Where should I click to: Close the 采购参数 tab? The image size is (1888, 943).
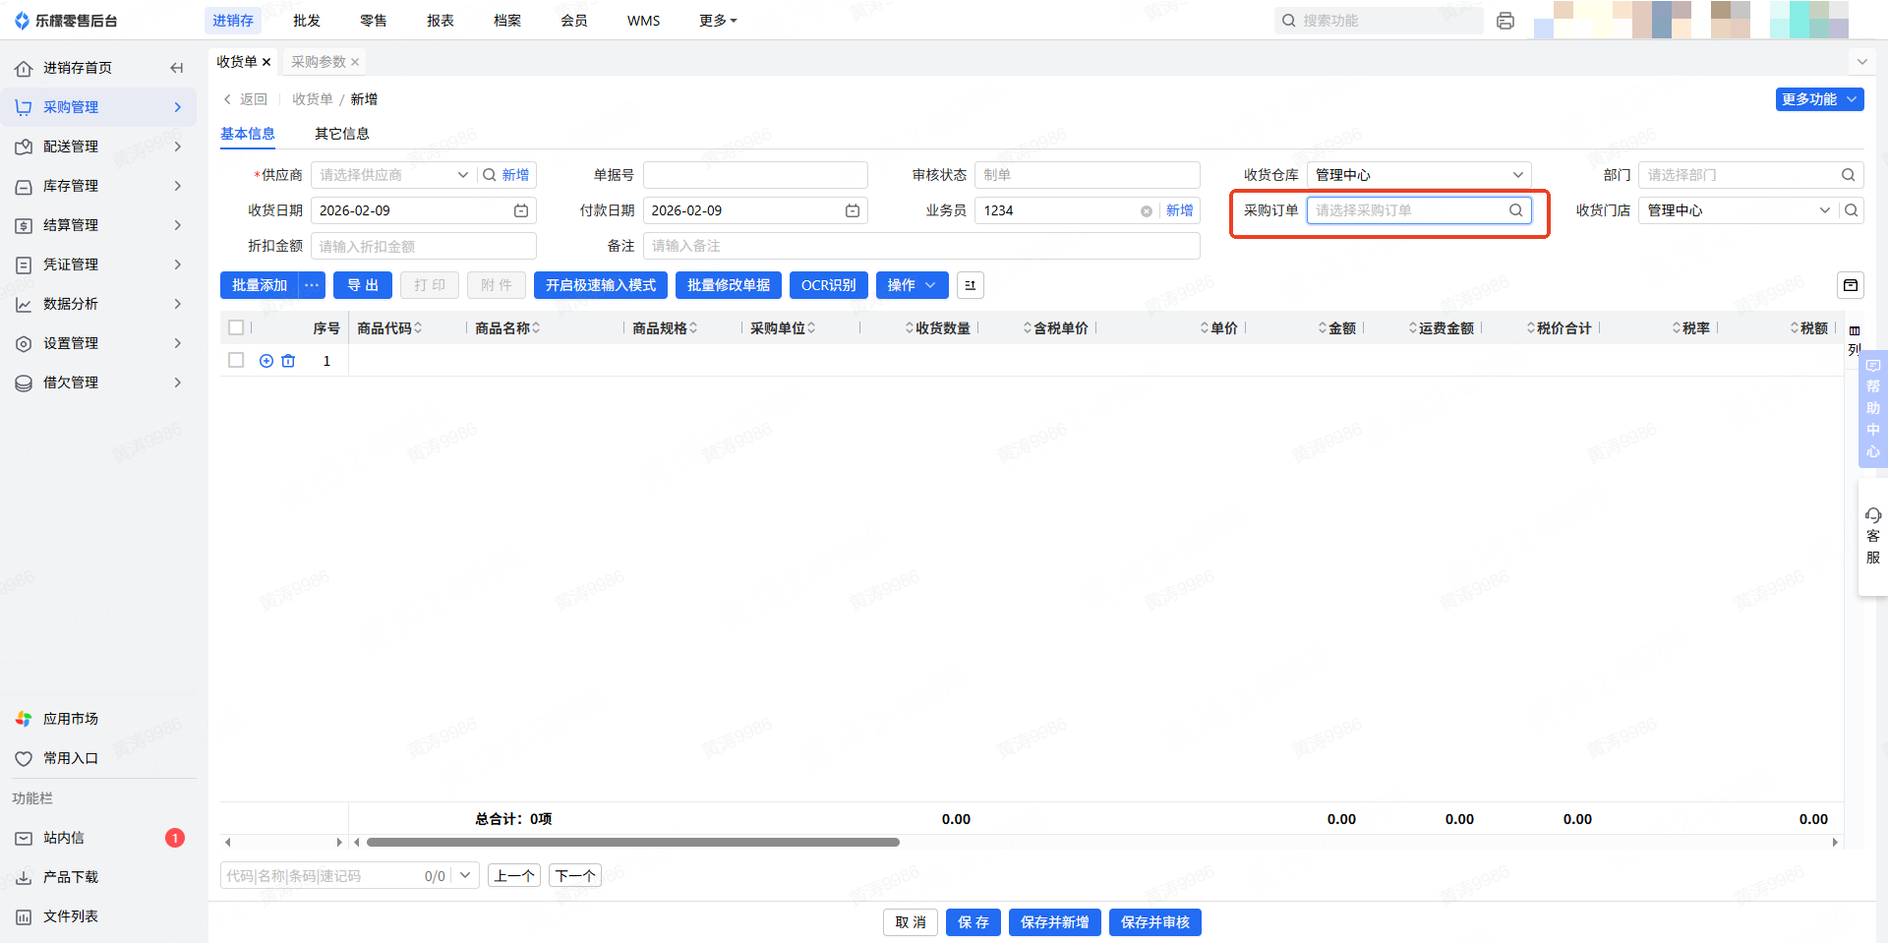click(x=355, y=62)
